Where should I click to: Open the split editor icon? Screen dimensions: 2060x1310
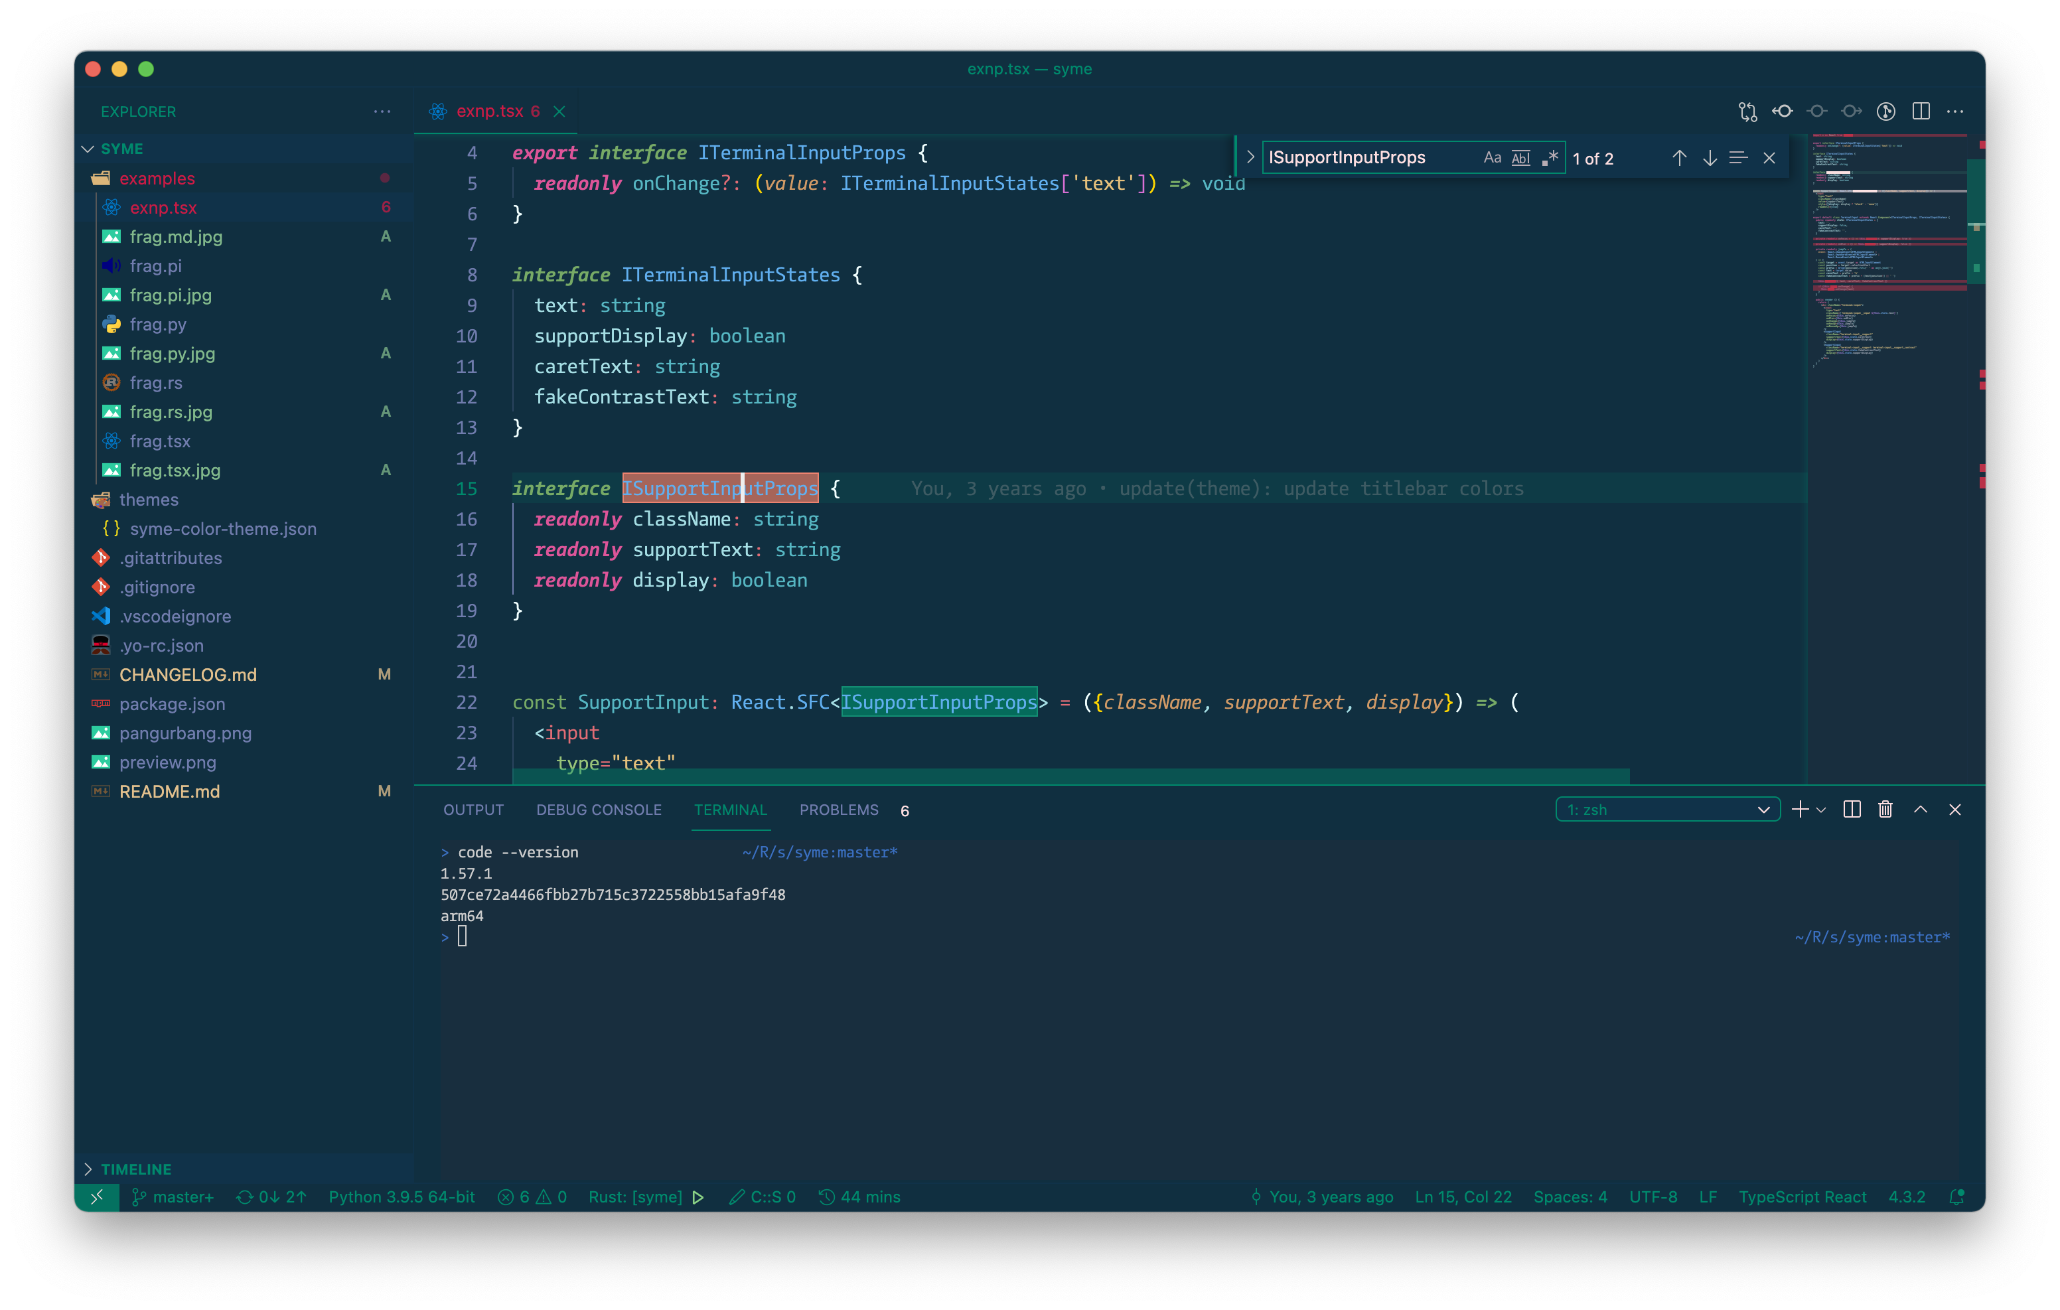(1921, 111)
